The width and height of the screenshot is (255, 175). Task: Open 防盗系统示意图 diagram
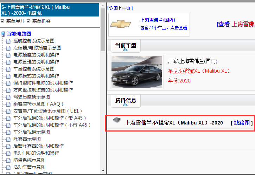pyautogui.click(x=29, y=160)
